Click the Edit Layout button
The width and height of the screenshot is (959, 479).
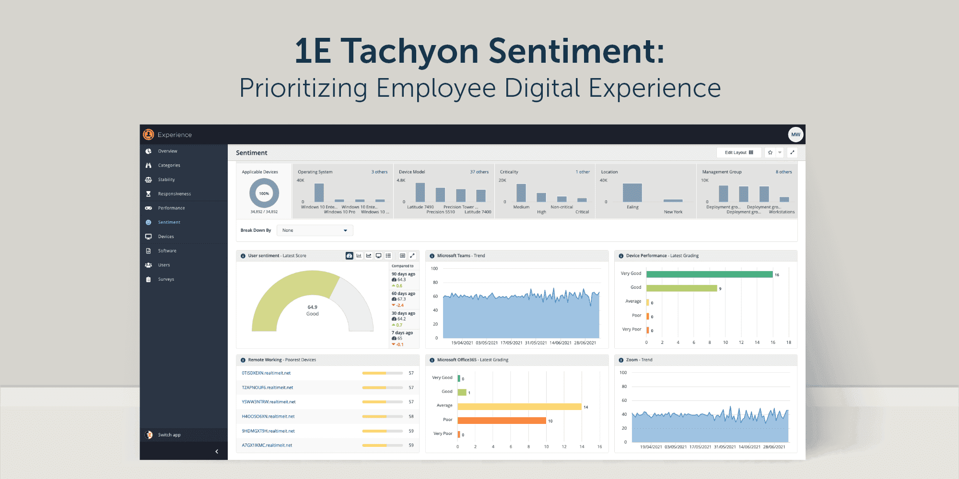pyautogui.click(x=739, y=152)
